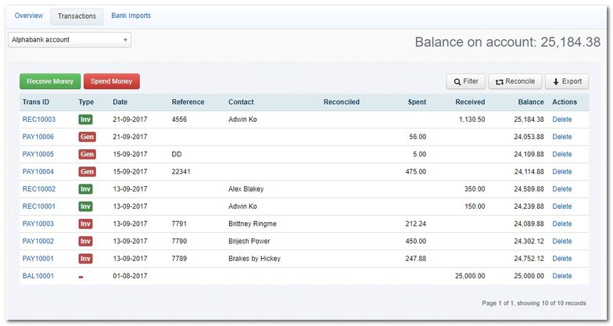Open transaction REC10001 link

tap(39, 206)
